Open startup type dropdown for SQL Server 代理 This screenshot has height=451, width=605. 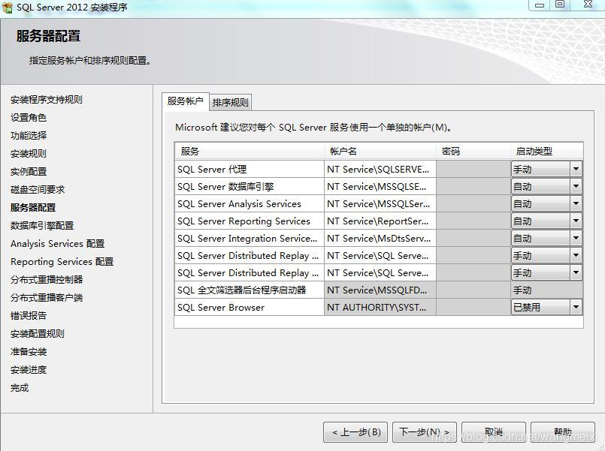coord(576,169)
